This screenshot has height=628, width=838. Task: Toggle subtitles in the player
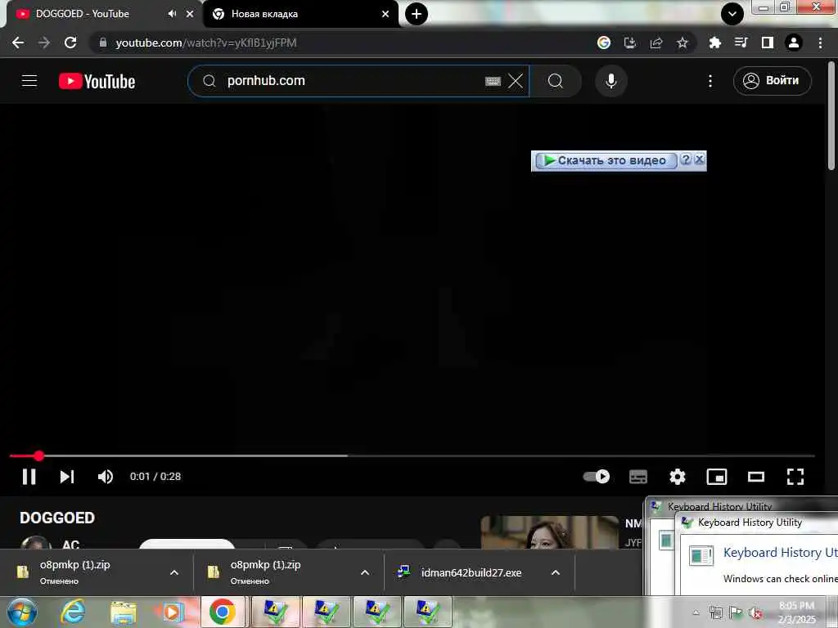[x=638, y=477]
